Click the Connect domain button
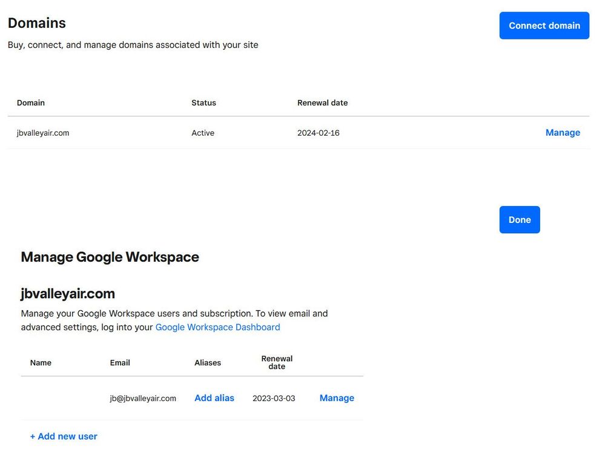 (544, 25)
